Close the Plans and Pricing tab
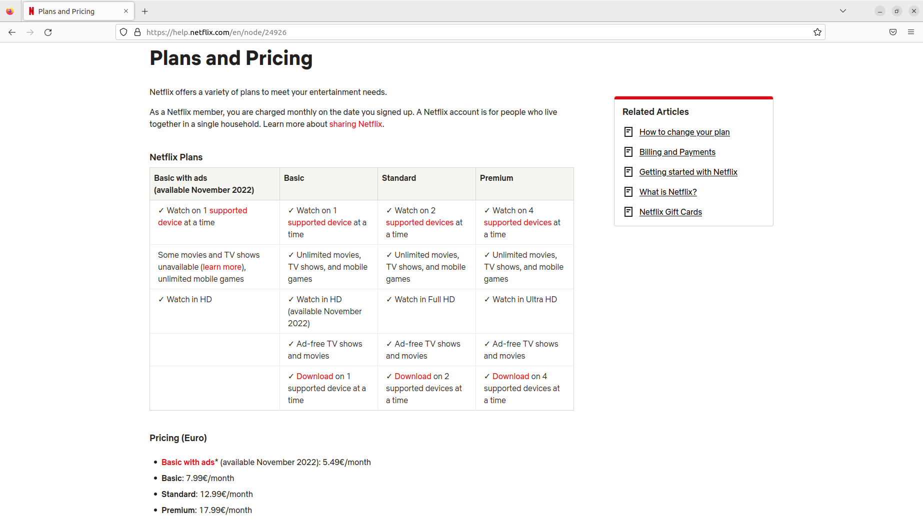This screenshot has width=923, height=526. point(126,11)
